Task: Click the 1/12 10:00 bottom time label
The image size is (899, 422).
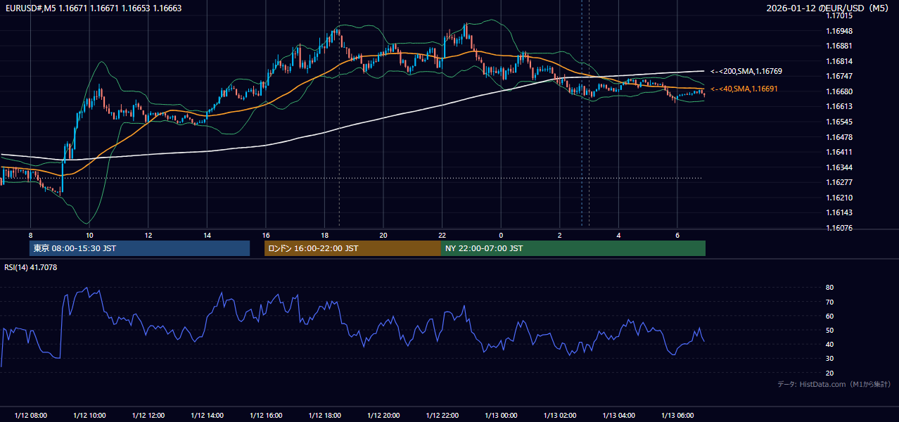Action: click(x=89, y=416)
